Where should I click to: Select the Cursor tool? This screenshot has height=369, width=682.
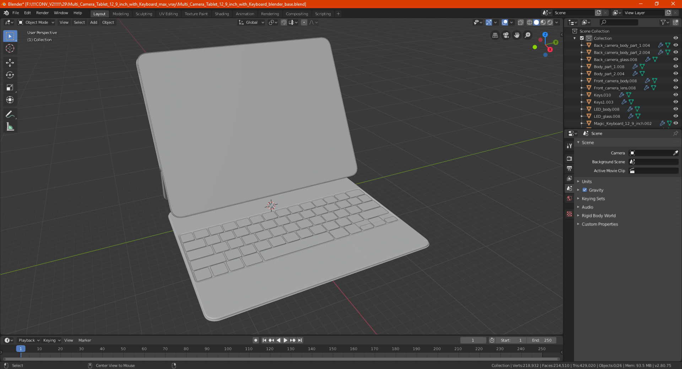pyautogui.click(x=10, y=48)
